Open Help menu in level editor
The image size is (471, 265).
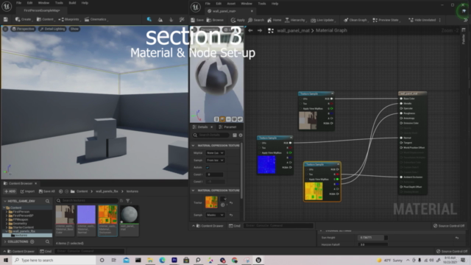(x=85, y=3)
